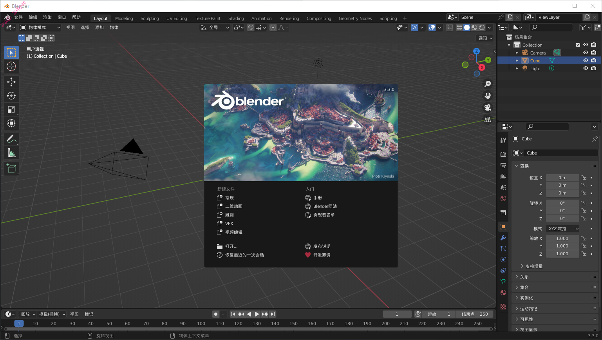
Task: Open the Tool properties tab
Action: coord(503,140)
